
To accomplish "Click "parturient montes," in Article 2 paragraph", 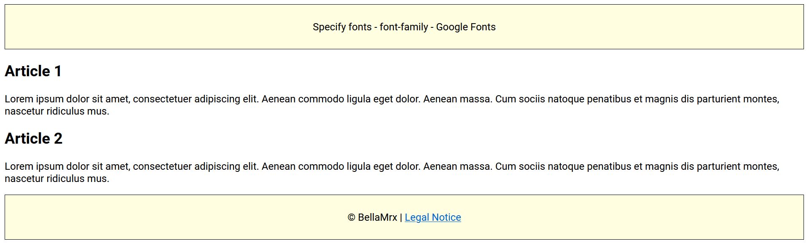I will (x=737, y=166).
